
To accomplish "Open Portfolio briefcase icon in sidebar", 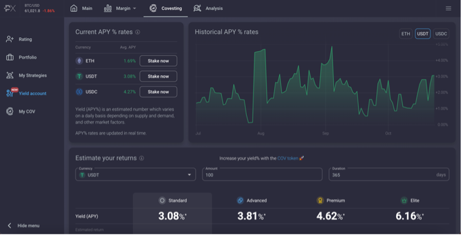I will (x=10, y=57).
